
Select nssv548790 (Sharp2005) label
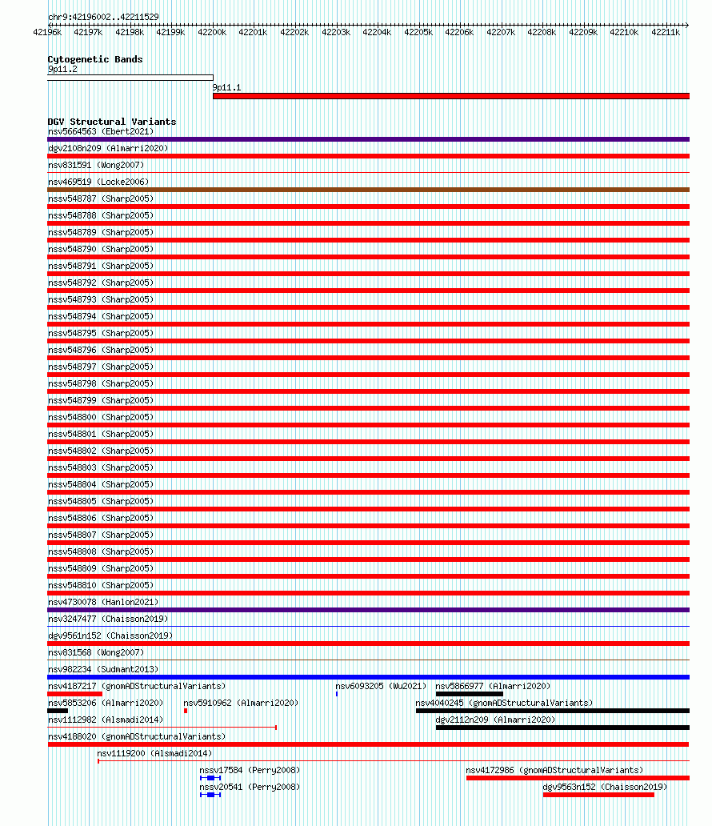pos(101,250)
